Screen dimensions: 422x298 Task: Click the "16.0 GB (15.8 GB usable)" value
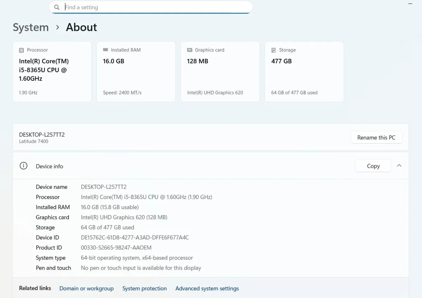[110, 207]
